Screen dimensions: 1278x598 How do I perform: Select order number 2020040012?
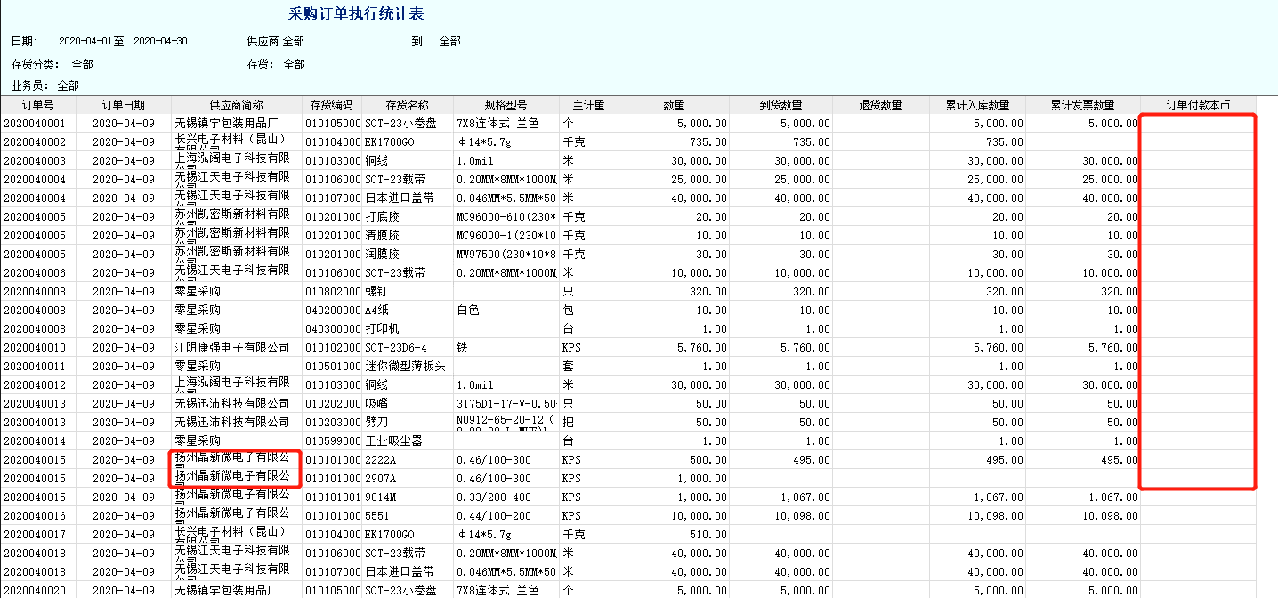point(35,385)
